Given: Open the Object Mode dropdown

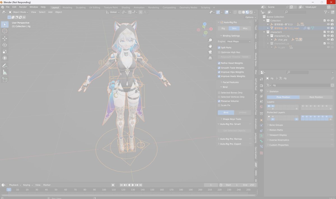Looking at the screenshot, I should [18, 12].
